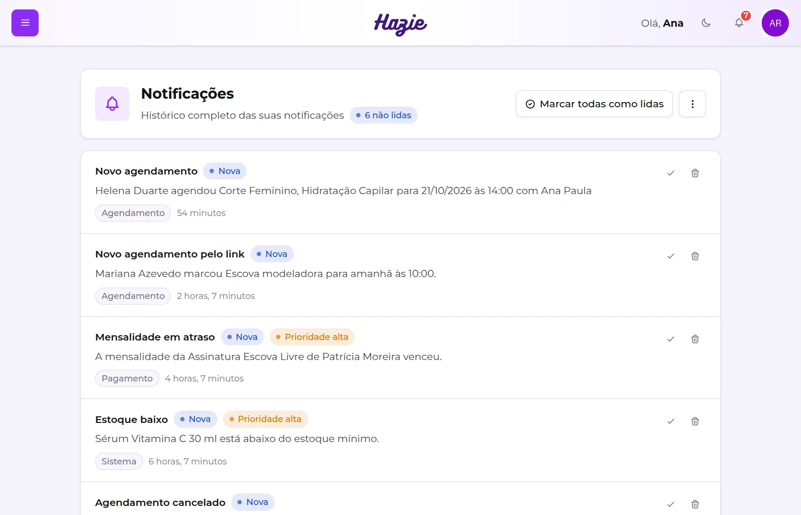Click the 6 horas, 7 minutos timestamp
Image resolution: width=801 pixels, height=515 pixels.
[x=188, y=462]
